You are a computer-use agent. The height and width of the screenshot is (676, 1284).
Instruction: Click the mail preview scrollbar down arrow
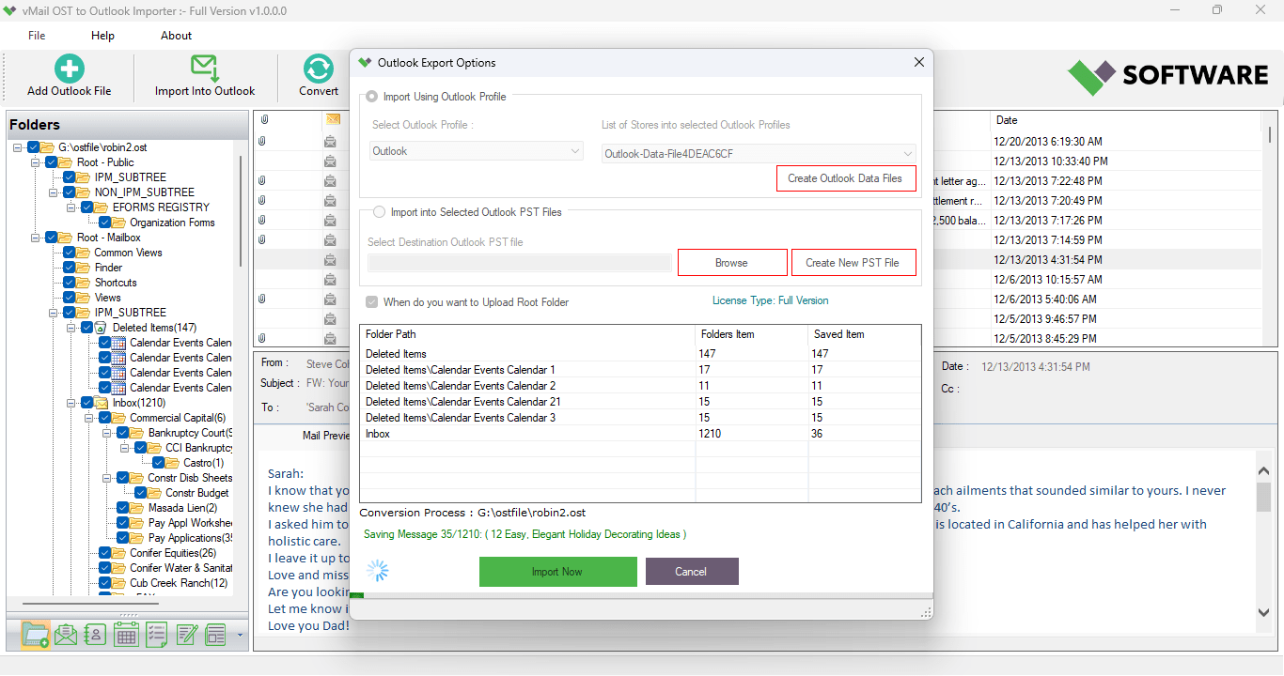(x=1264, y=612)
